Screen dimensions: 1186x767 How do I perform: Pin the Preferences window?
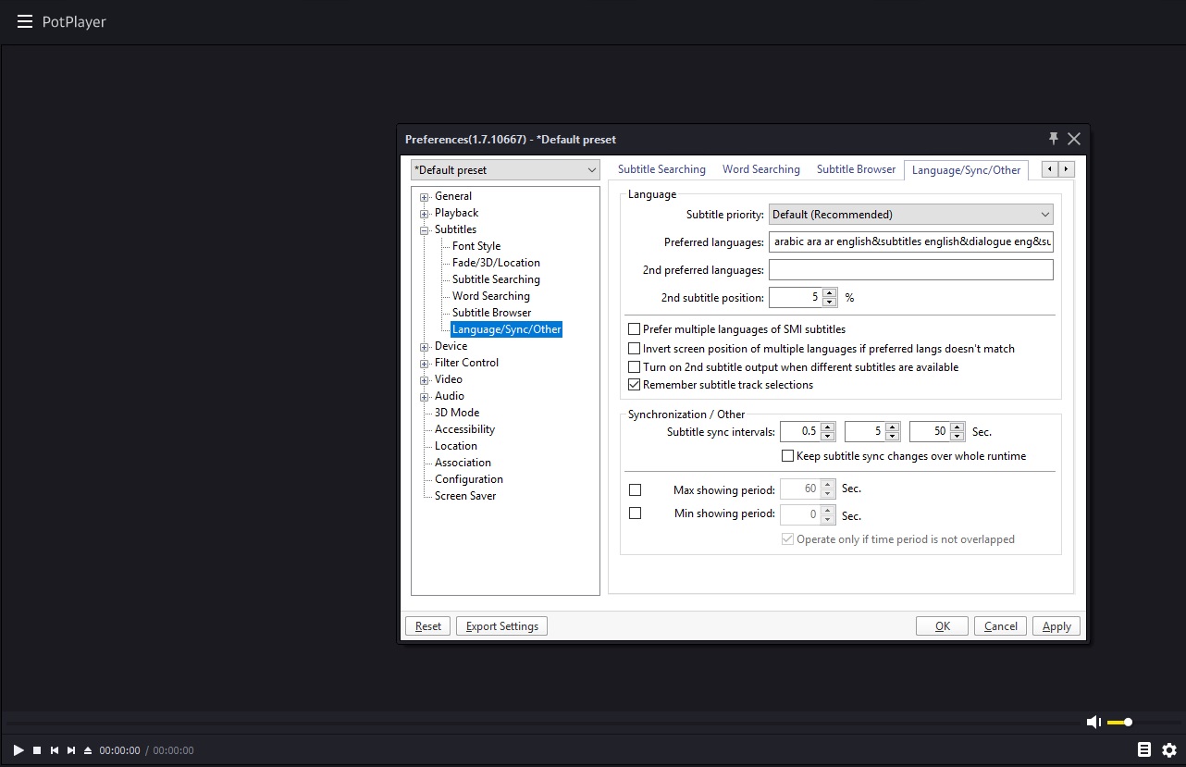coord(1053,139)
